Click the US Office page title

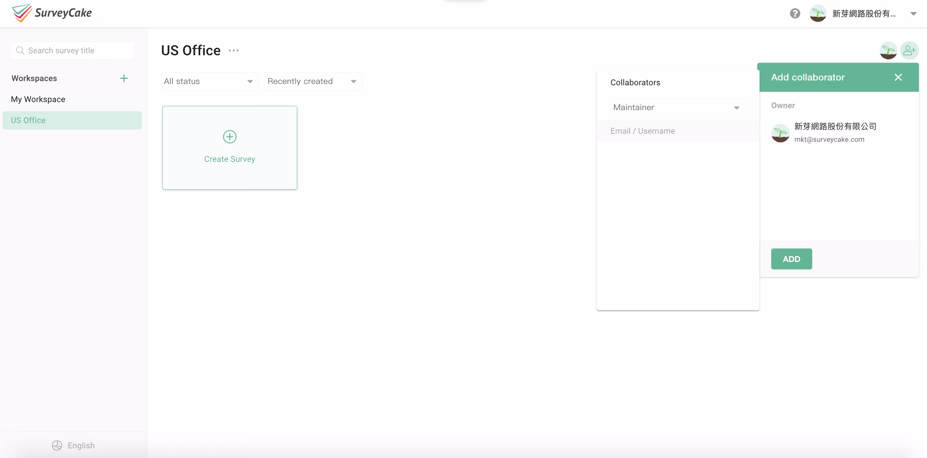(191, 51)
